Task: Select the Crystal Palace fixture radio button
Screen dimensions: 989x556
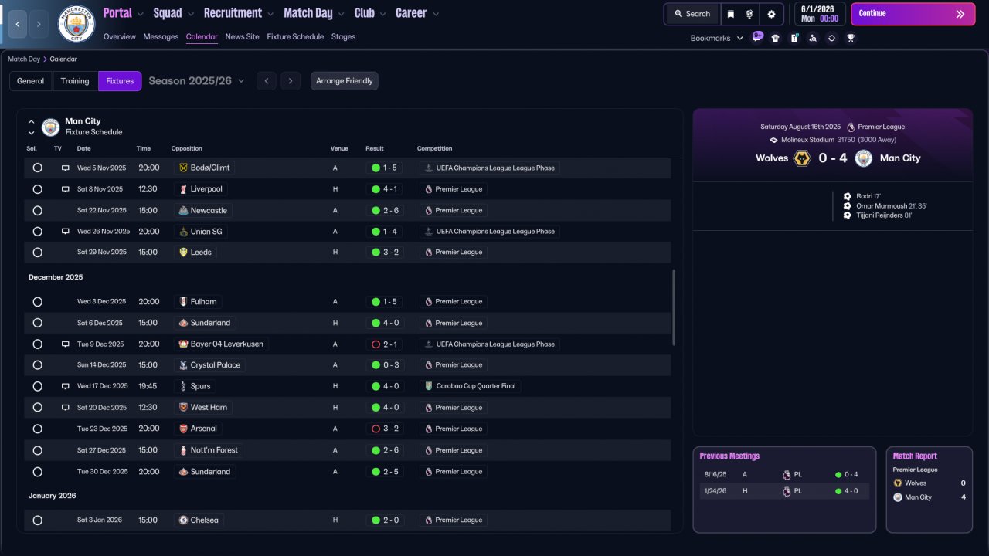Action: (x=37, y=365)
